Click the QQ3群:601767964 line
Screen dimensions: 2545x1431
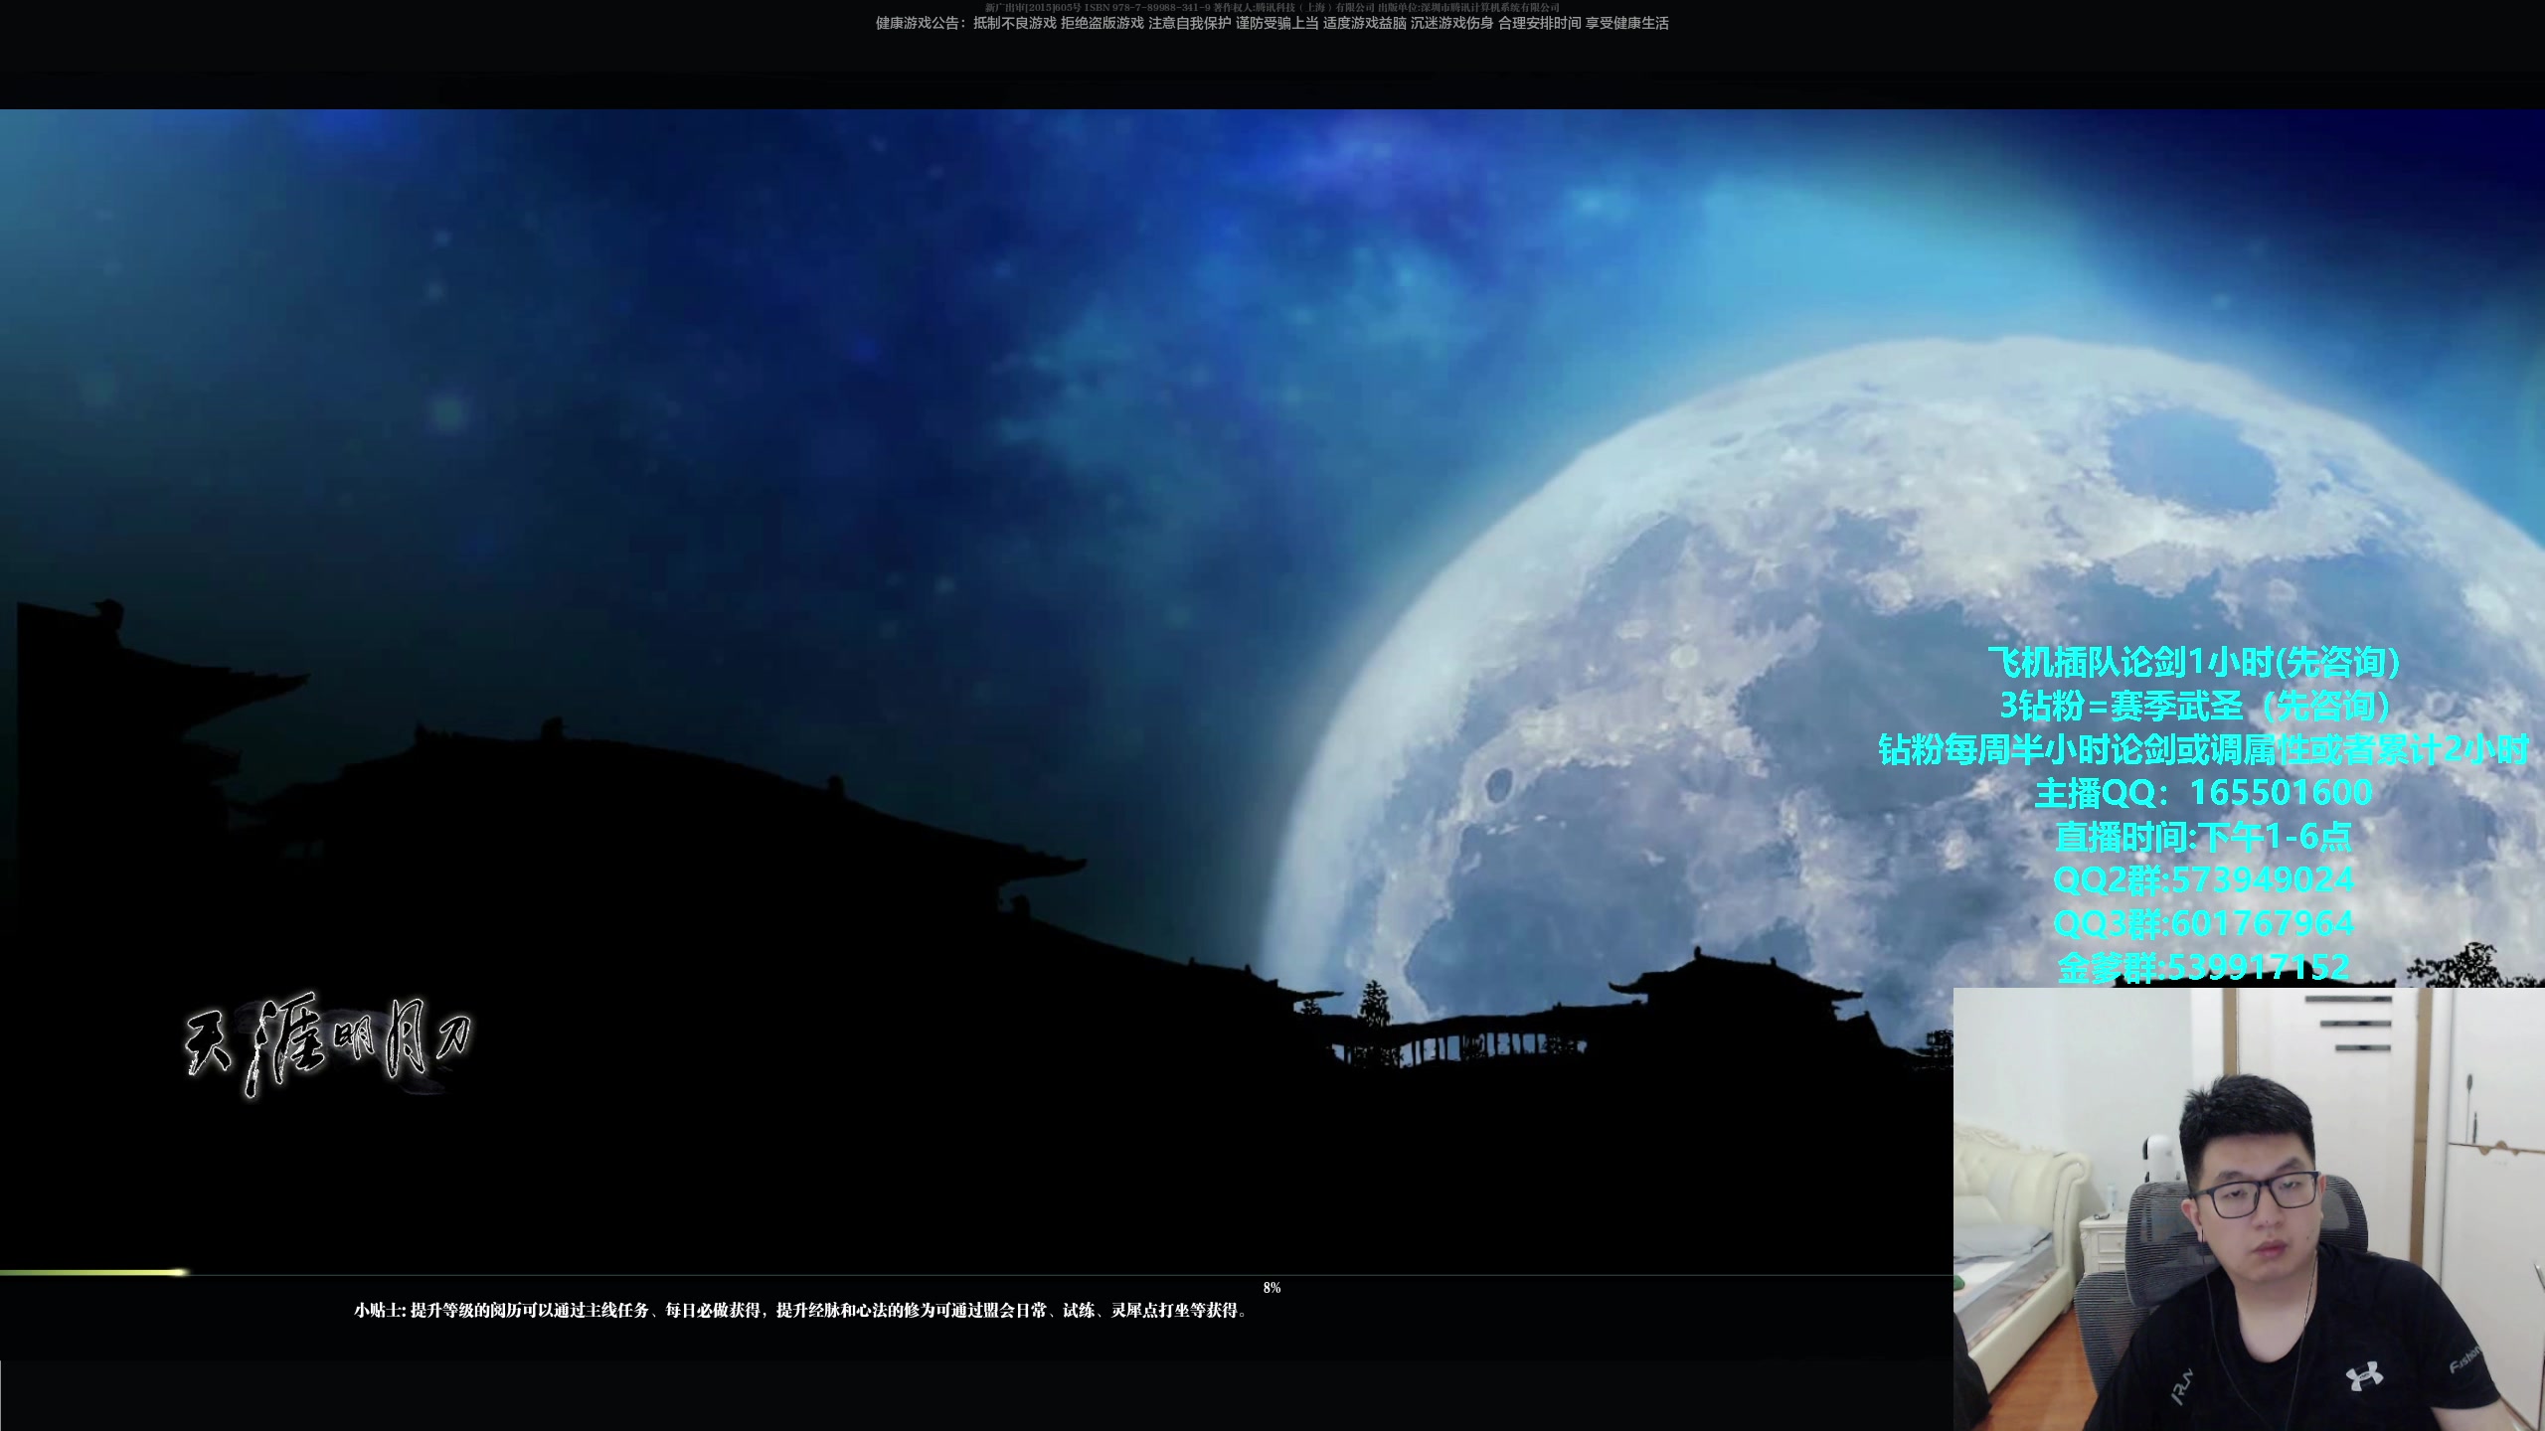coord(2203,923)
